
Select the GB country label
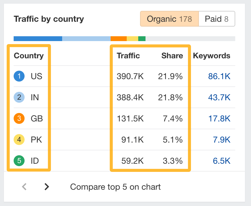pos(37,119)
